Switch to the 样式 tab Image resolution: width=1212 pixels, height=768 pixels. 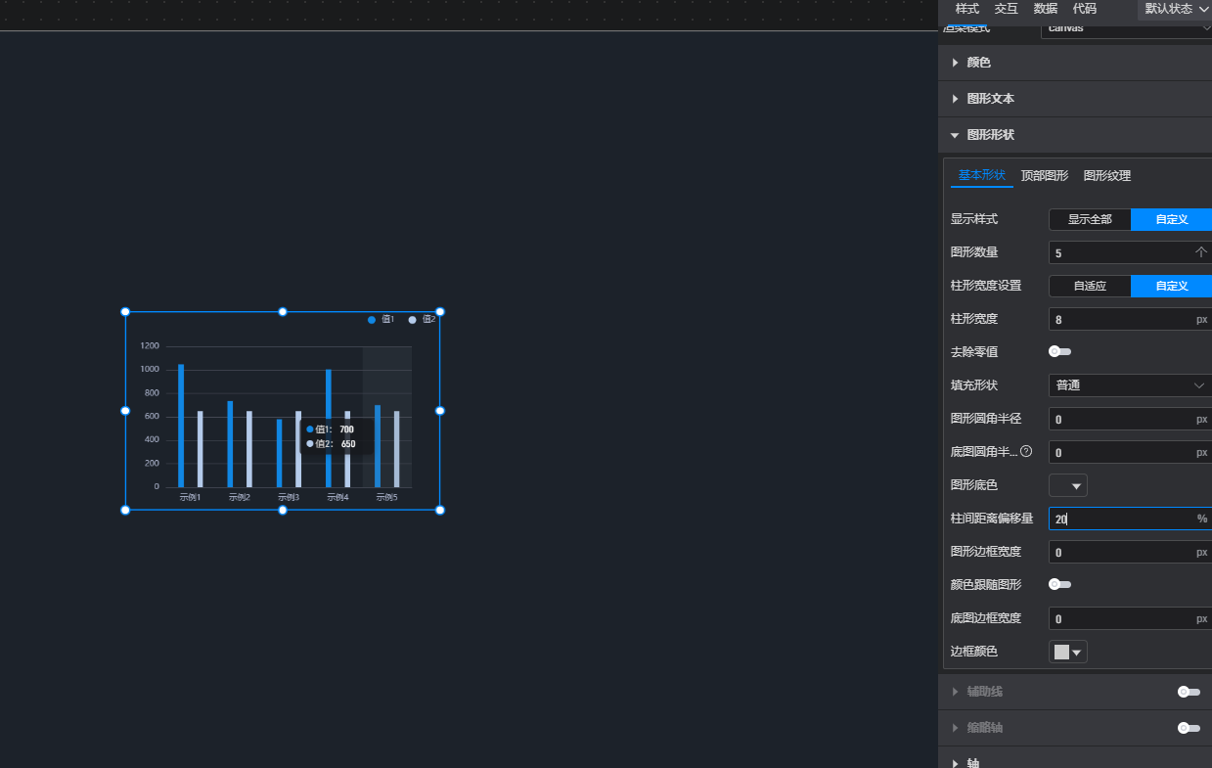tap(967, 9)
